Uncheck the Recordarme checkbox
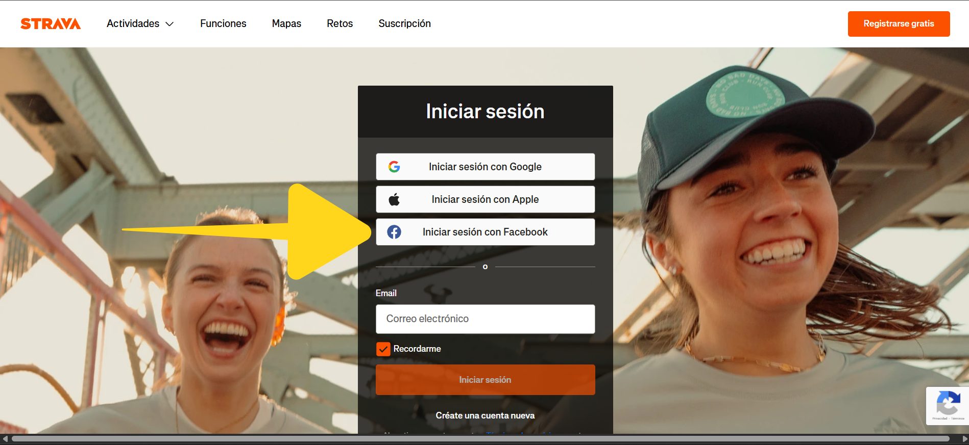The height and width of the screenshot is (445, 969). 383,349
